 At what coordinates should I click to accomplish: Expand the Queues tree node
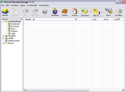(3, 43)
